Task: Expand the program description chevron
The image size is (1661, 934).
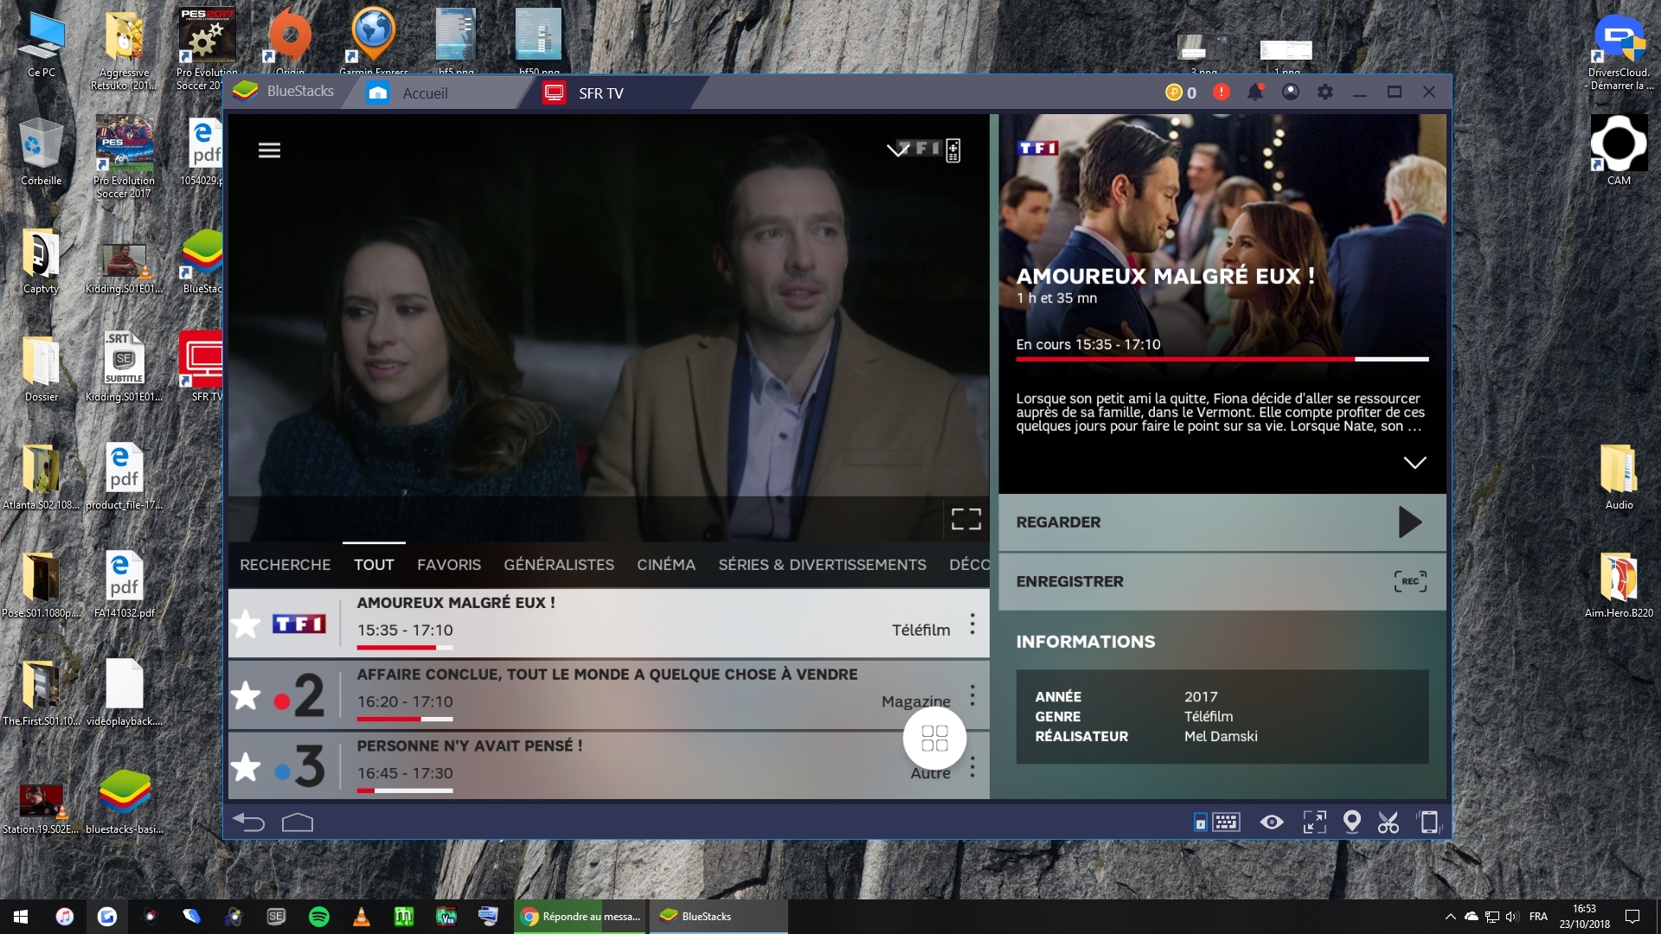Action: 1414,463
